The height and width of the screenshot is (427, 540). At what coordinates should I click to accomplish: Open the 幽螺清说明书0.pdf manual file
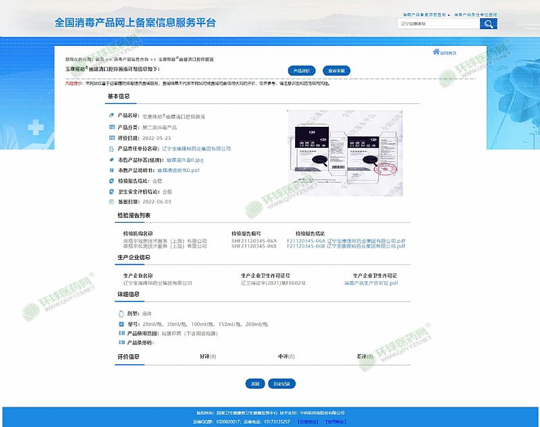[178, 170]
